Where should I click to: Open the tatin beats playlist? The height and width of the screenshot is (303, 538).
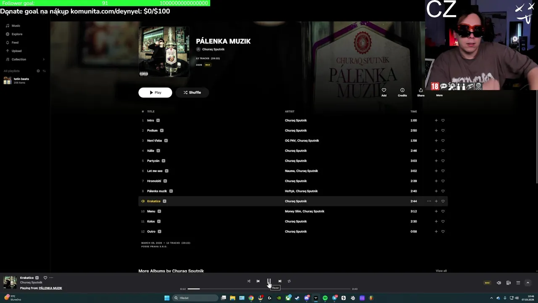pyautogui.click(x=21, y=80)
